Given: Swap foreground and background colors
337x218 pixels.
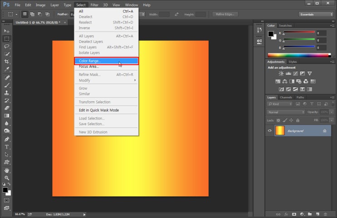Looking at the screenshot, I should (9, 184).
